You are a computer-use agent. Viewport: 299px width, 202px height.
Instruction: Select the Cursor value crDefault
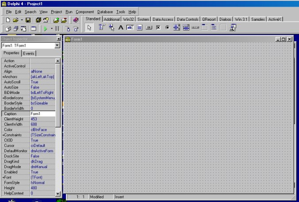pyautogui.click(x=43, y=146)
